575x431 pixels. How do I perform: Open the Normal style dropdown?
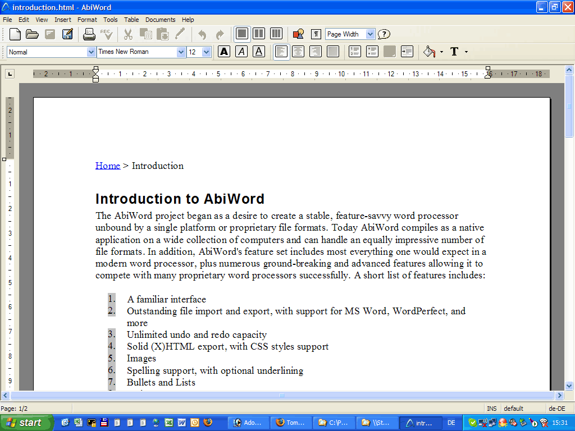click(92, 52)
